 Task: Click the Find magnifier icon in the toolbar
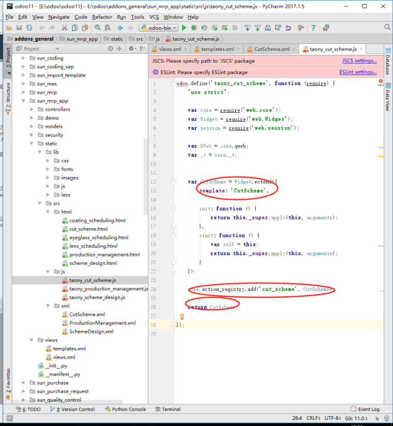click(97, 27)
